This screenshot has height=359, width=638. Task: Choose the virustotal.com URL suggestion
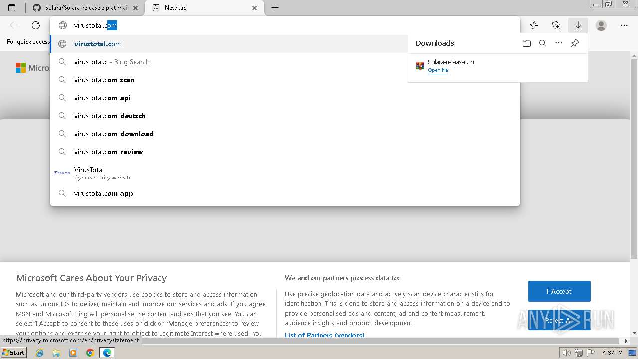pyautogui.click(x=229, y=44)
